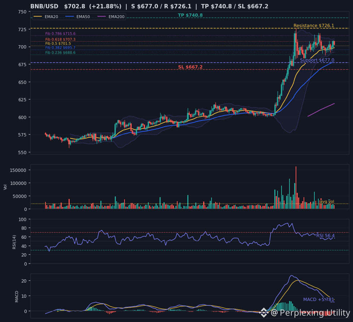The image size is (353, 322).
Task: Click the 100 tick on the RSI axis
Action: (22, 219)
